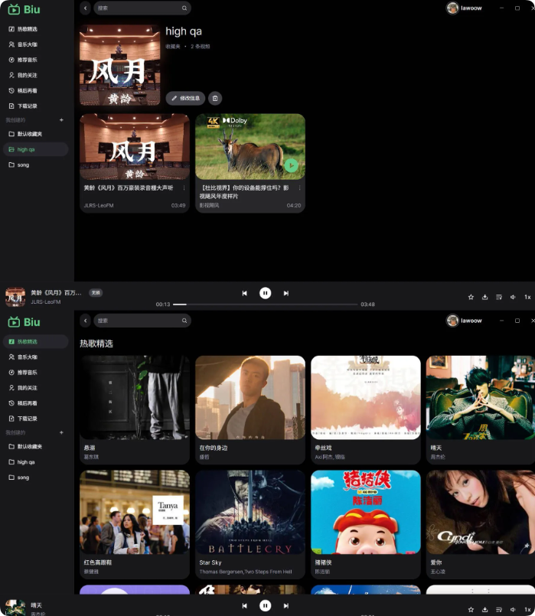The height and width of the screenshot is (616, 535).
Task: Open the 晴天 song card in hot picks grid
Action: [481, 409]
